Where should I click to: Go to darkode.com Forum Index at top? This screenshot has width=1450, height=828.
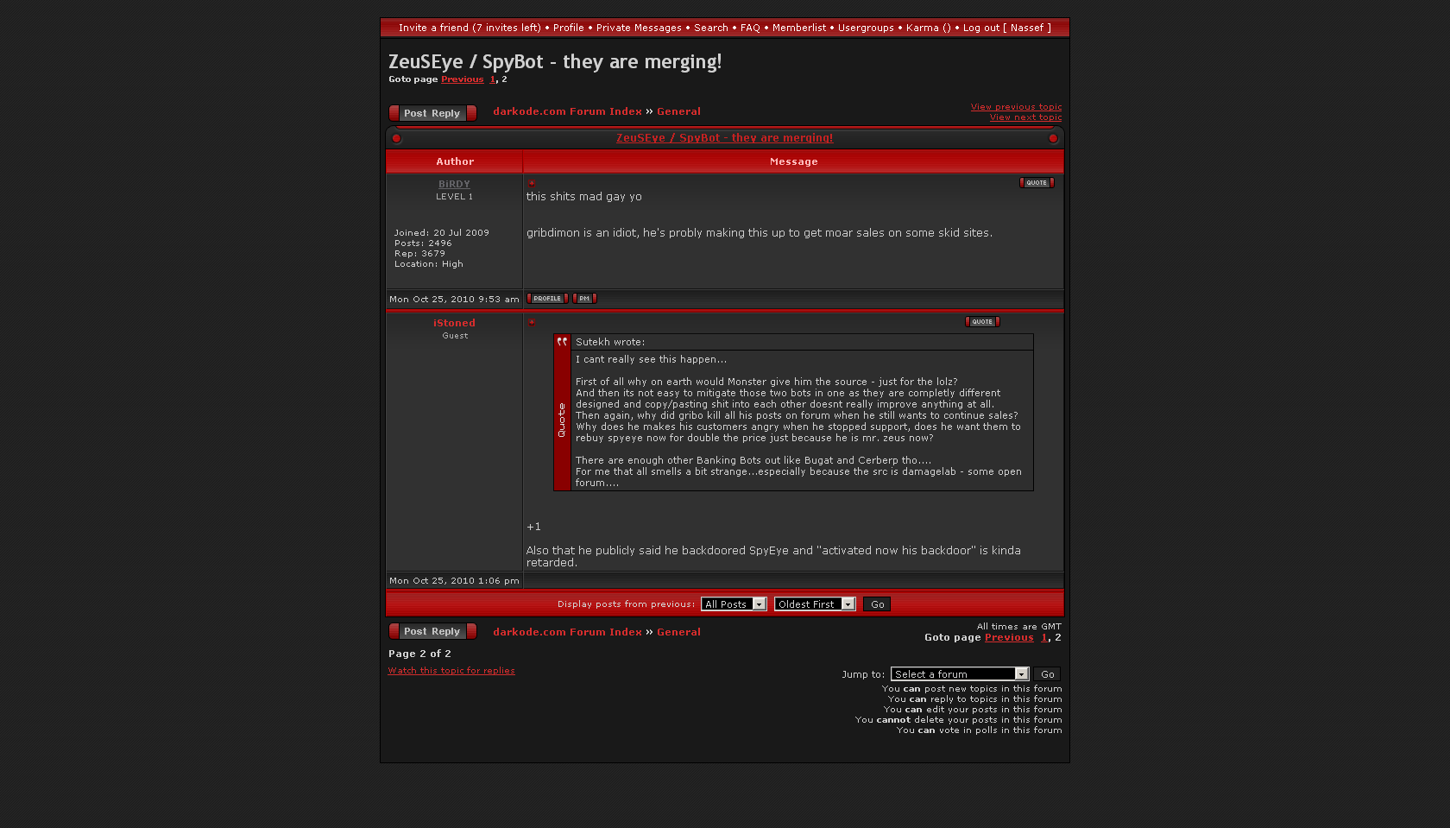pos(567,111)
